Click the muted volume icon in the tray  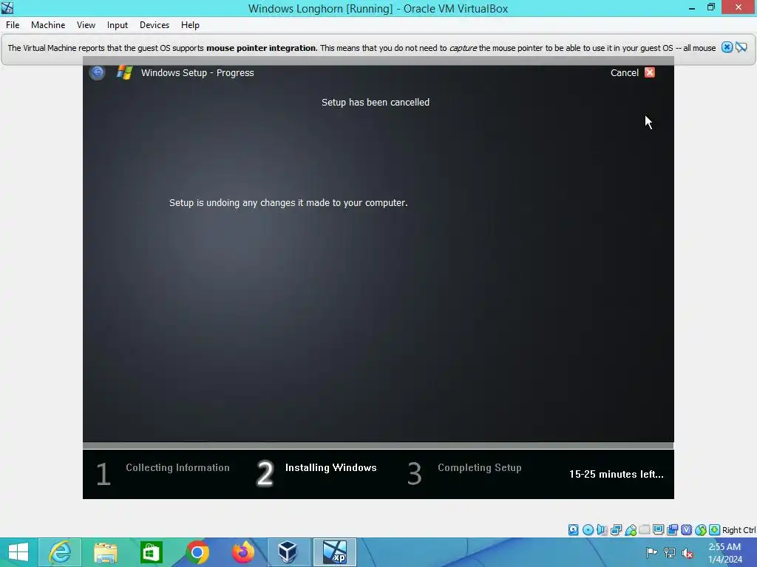[688, 553]
